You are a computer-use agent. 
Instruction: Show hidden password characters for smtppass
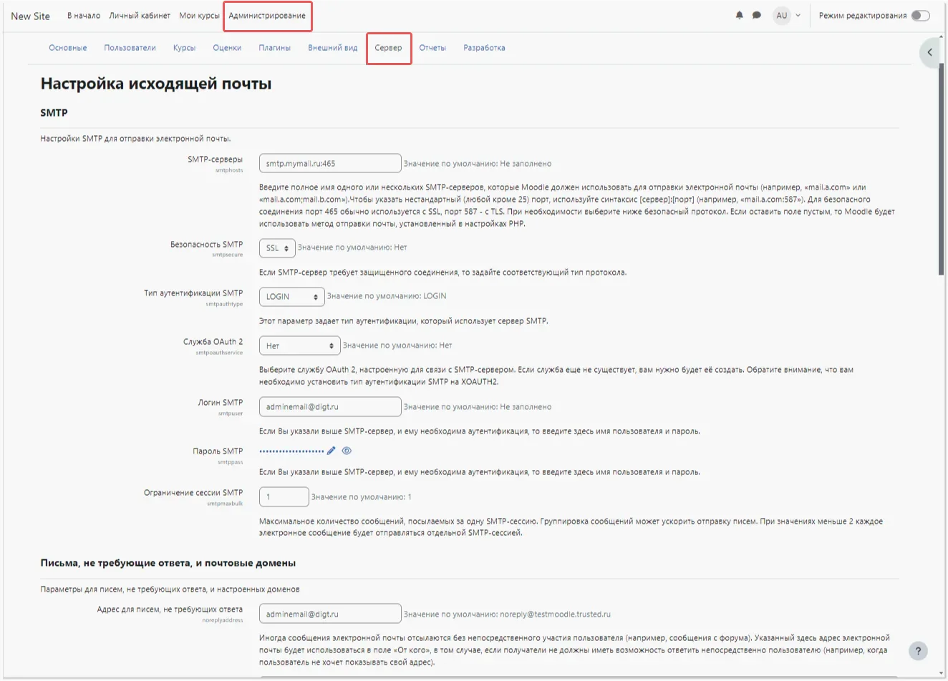[347, 451]
